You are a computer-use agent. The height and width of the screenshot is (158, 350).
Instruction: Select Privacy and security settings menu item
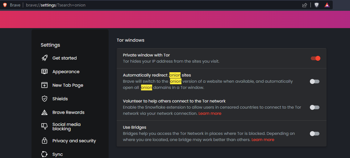coord(69,141)
